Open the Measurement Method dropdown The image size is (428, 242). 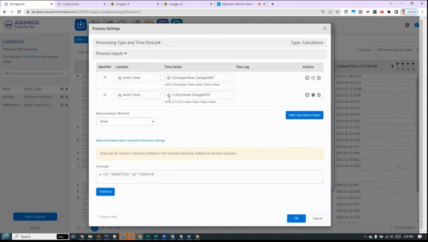point(126,121)
